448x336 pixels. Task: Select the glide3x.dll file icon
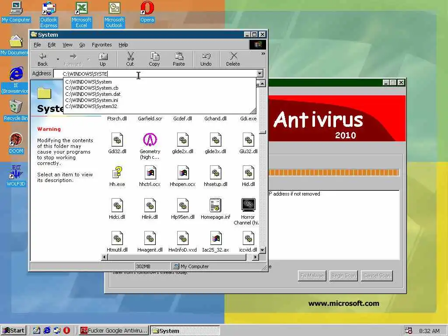[x=216, y=140]
